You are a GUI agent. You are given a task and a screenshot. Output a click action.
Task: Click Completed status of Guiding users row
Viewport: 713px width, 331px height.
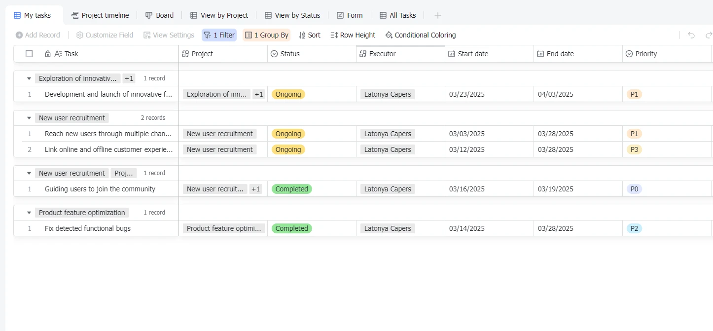(x=292, y=189)
